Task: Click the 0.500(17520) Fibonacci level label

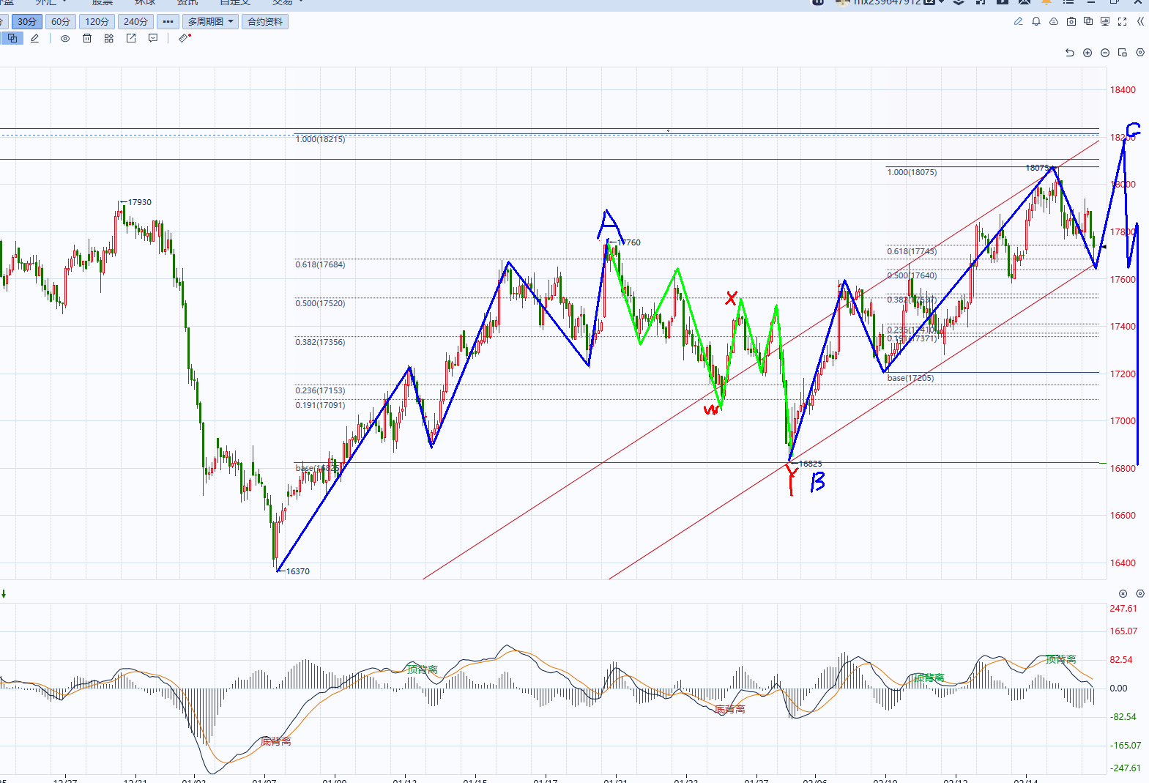Action: click(x=320, y=303)
